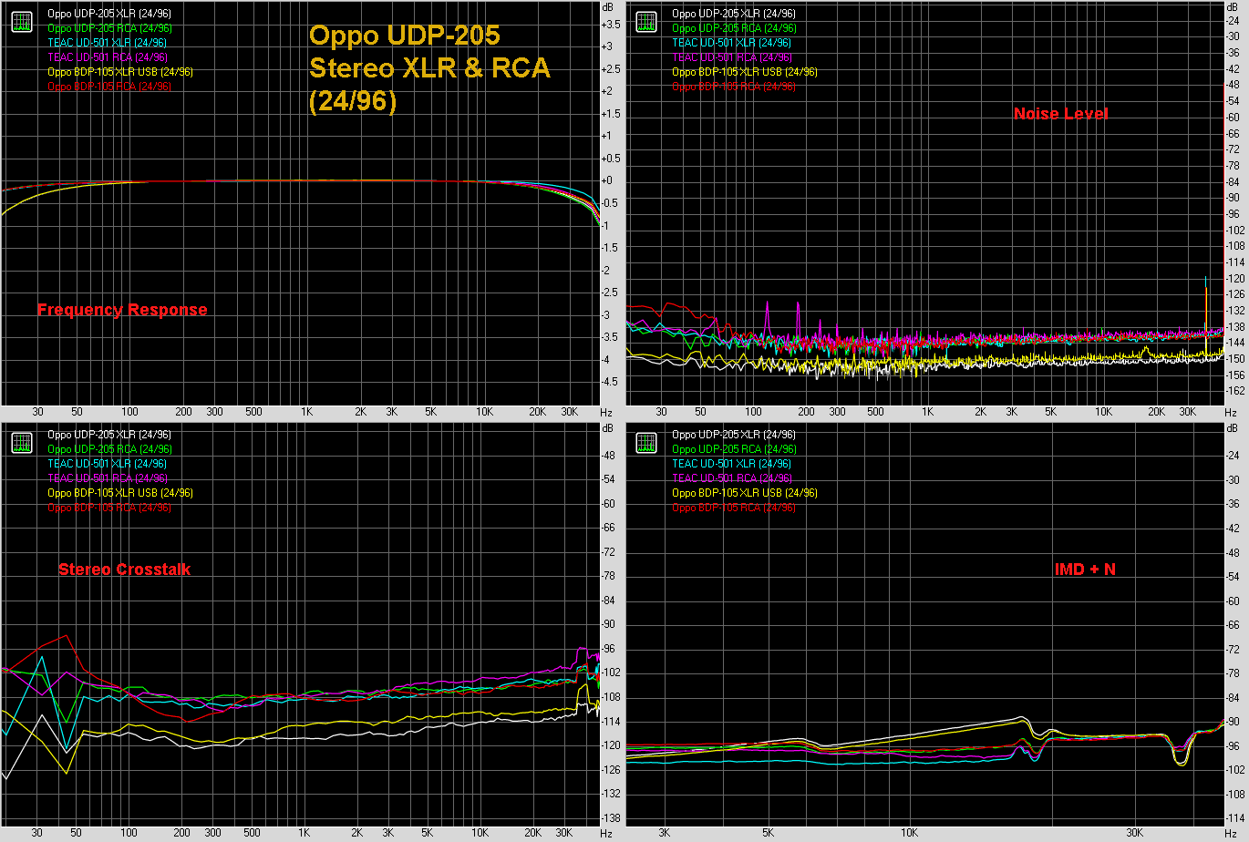
Task: Click the dB axis label of Noise Level chart
Action: click(1233, 6)
